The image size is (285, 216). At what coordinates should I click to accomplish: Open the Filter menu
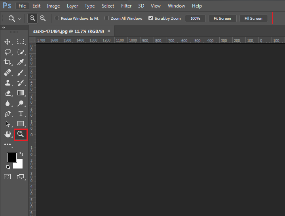tap(126, 6)
